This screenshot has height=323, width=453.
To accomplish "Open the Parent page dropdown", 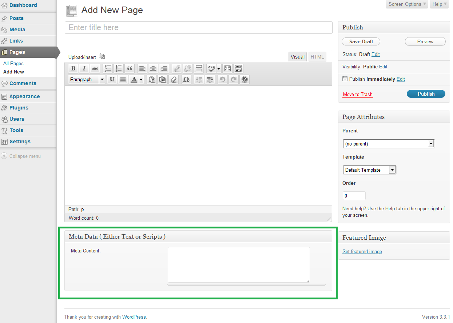I will (389, 144).
